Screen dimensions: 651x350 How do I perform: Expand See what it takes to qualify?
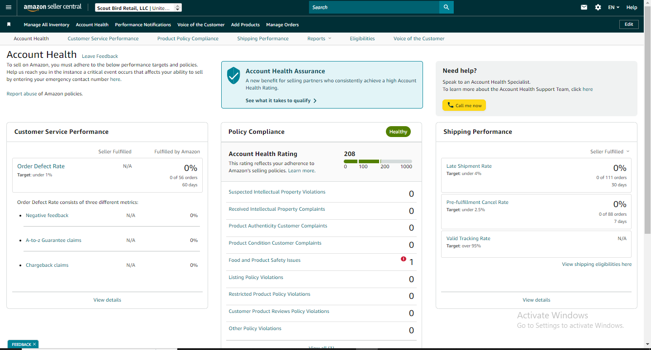point(281,100)
